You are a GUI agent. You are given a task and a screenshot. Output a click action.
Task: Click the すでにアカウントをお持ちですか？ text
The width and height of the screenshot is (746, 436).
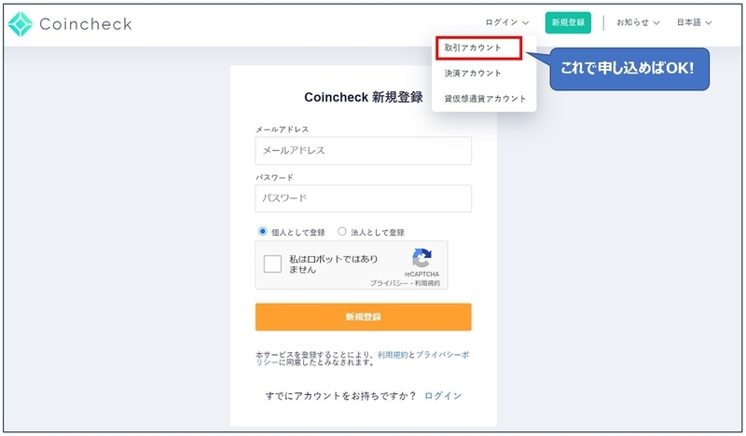pos(340,396)
